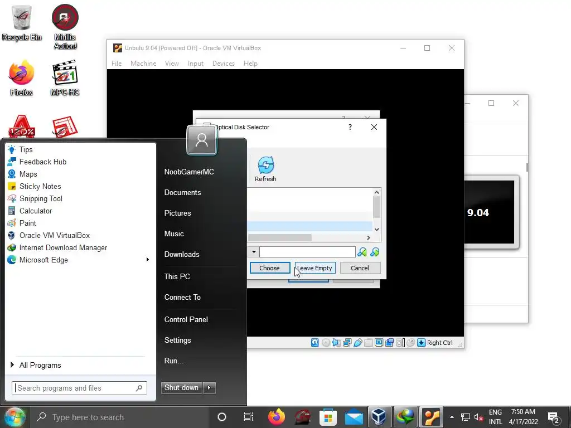571x428 pixels.
Task: Show hidden system tray icons chevron
Action: [452, 417]
